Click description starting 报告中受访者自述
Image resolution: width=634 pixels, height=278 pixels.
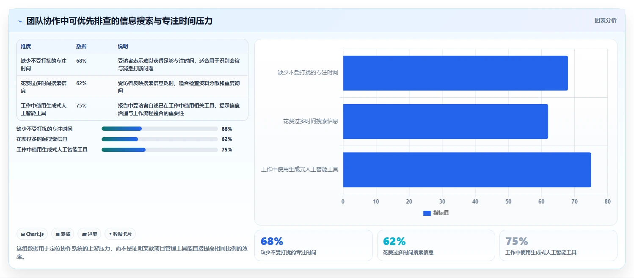click(x=179, y=109)
